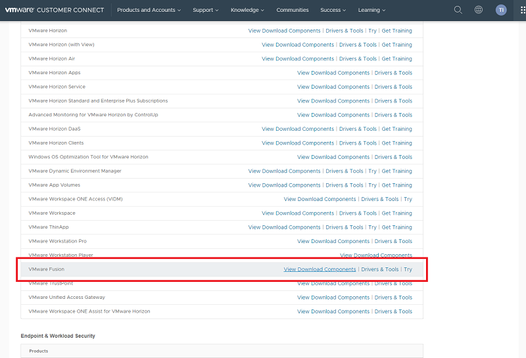This screenshot has height=358, width=526.
Task: Click the Products column header
Action: point(39,351)
